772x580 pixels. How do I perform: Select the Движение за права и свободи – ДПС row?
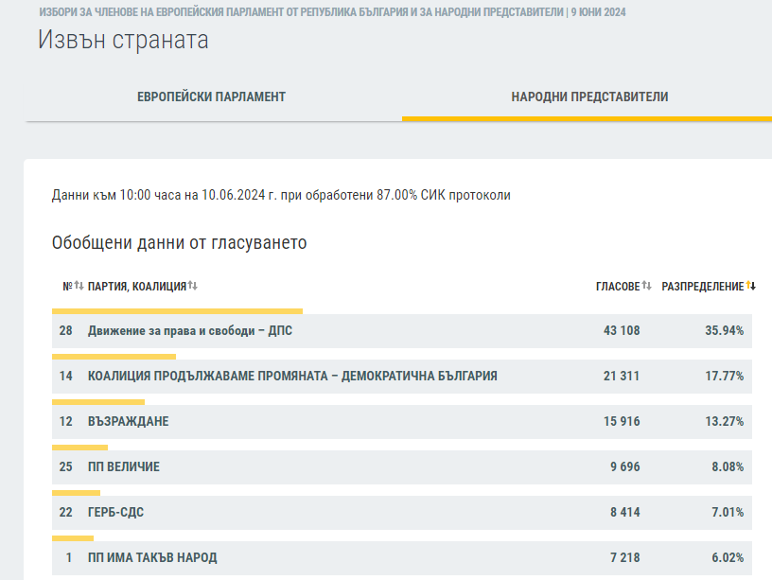click(x=197, y=331)
